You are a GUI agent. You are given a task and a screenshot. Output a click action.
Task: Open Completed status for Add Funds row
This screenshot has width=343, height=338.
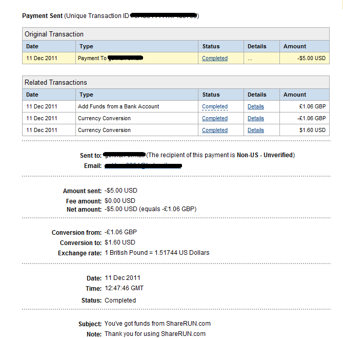tap(215, 106)
